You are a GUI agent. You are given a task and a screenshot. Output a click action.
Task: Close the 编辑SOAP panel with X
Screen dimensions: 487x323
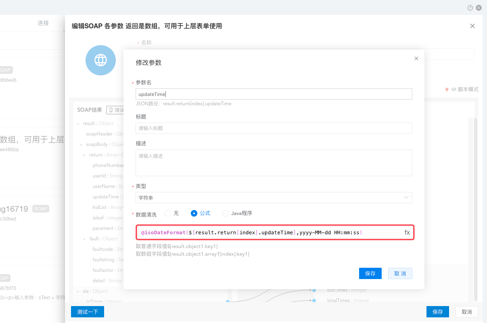click(x=472, y=26)
